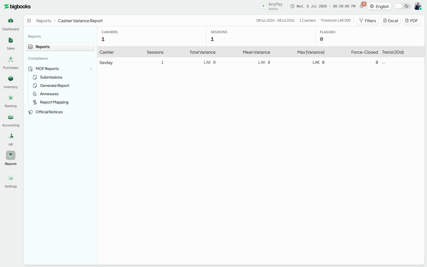Sort by the Force-Closed column header
This screenshot has width=427, height=267.
pyautogui.click(x=364, y=52)
